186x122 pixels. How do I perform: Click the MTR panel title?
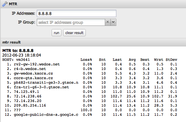(13, 4)
